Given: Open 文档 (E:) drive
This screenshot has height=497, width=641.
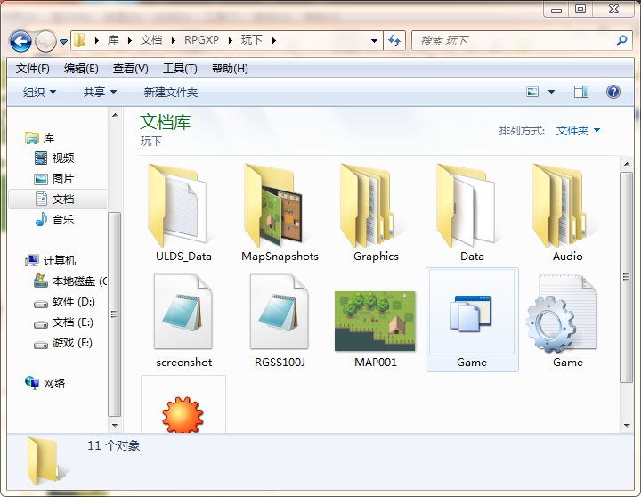Looking at the screenshot, I should [x=63, y=322].
